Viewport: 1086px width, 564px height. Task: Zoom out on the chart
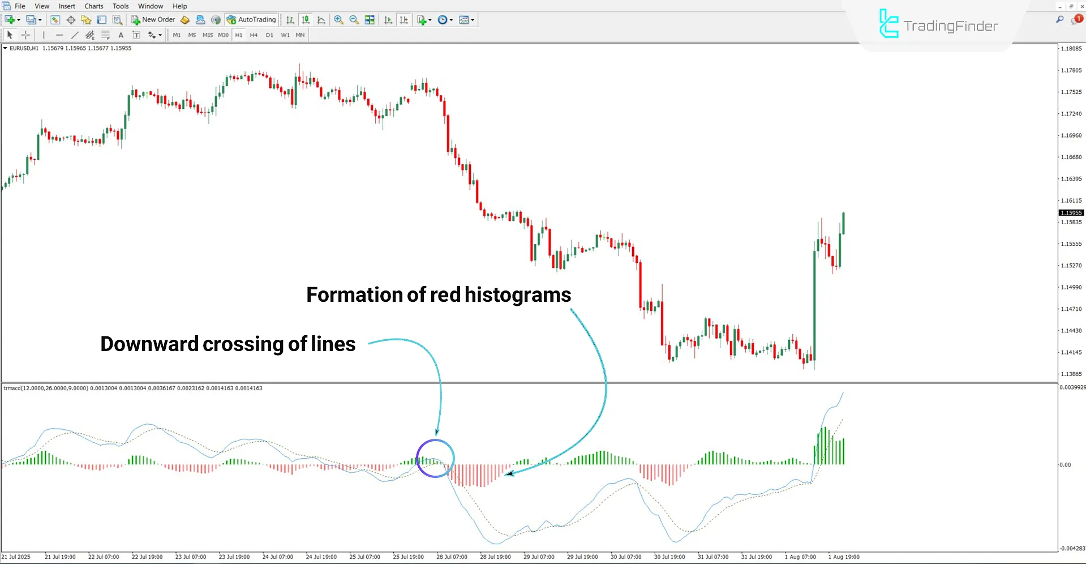(x=354, y=19)
